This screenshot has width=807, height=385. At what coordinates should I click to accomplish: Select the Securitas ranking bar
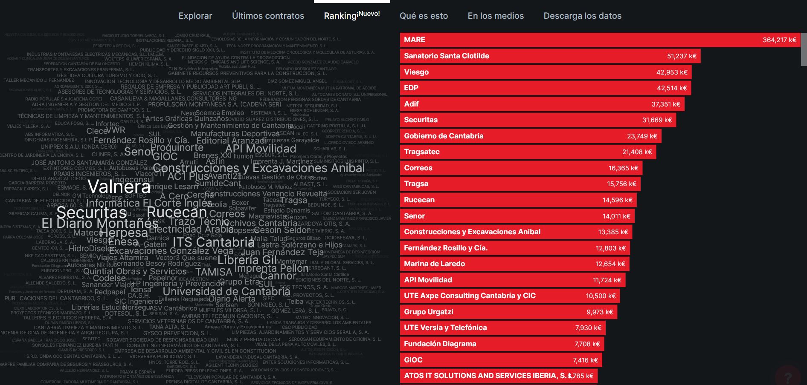[x=538, y=120]
